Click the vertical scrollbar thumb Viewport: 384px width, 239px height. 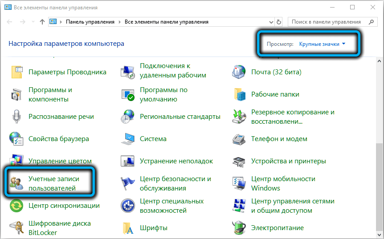pos(380,187)
